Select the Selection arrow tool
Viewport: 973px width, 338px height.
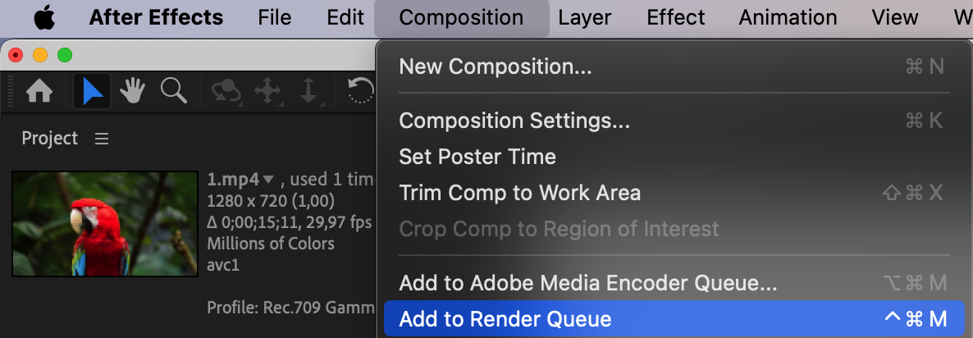click(x=93, y=92)
